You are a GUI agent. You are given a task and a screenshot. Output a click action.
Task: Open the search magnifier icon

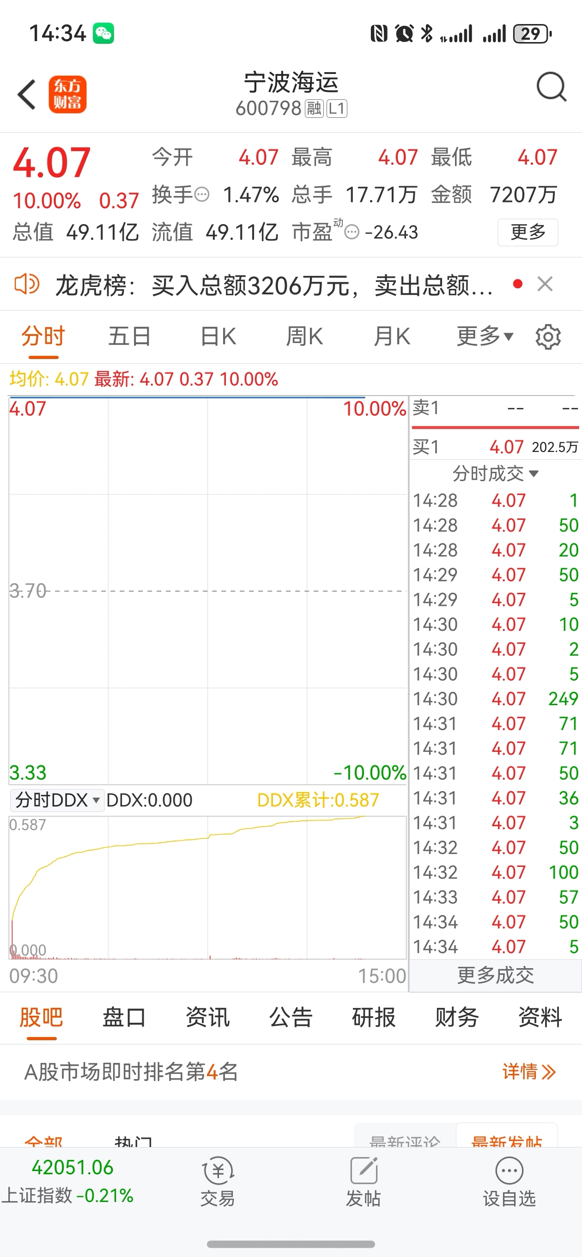551,88
